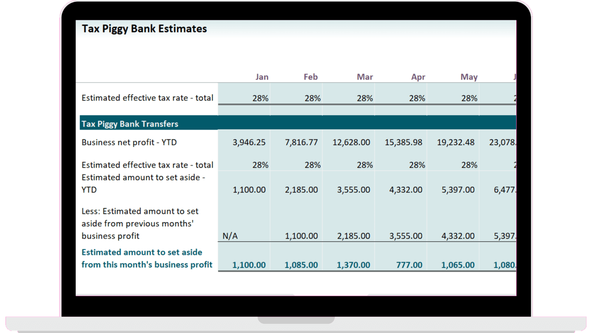592x333 pixels.
Task: Select the Mar column header
Action: pyautogui.click(x=365, y=77)
